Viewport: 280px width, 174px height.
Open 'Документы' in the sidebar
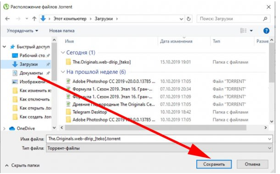[x=31, y=73]
